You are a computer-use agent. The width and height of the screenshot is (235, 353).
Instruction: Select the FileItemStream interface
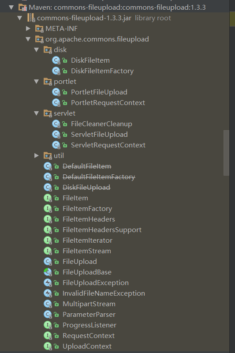click(87, 251)
